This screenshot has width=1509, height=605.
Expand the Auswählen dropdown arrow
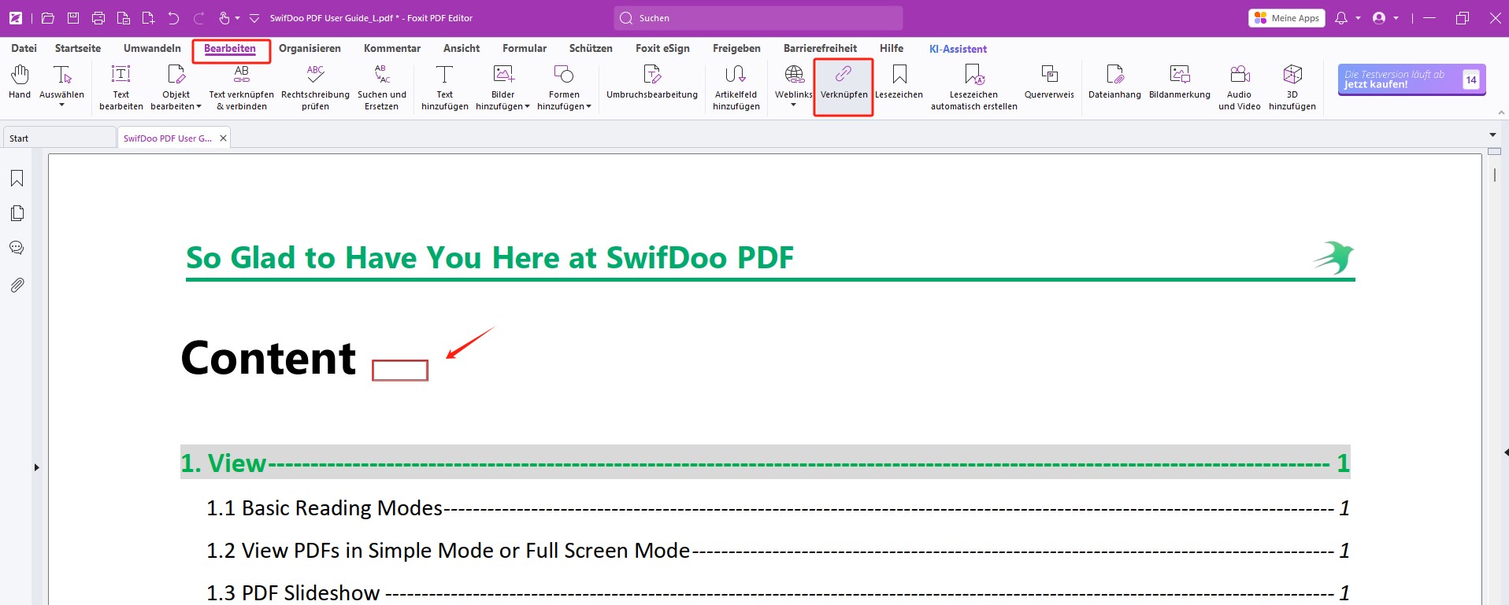[61, 105]
